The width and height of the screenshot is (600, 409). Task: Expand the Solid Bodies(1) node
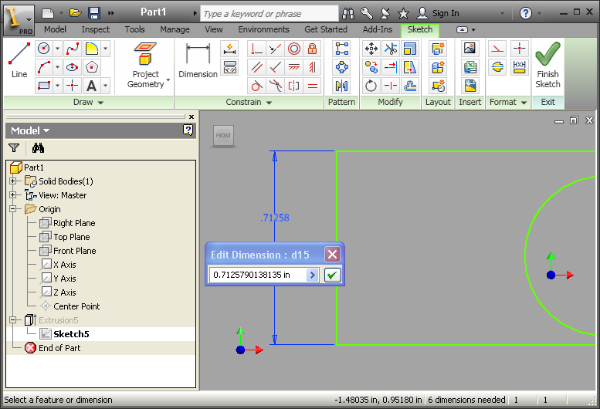click(x=12, y=181)
